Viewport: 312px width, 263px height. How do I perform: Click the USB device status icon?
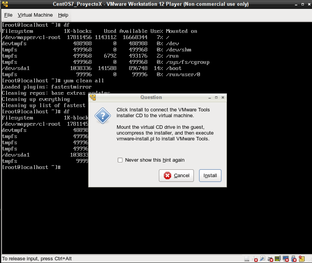tap(294, 259)
